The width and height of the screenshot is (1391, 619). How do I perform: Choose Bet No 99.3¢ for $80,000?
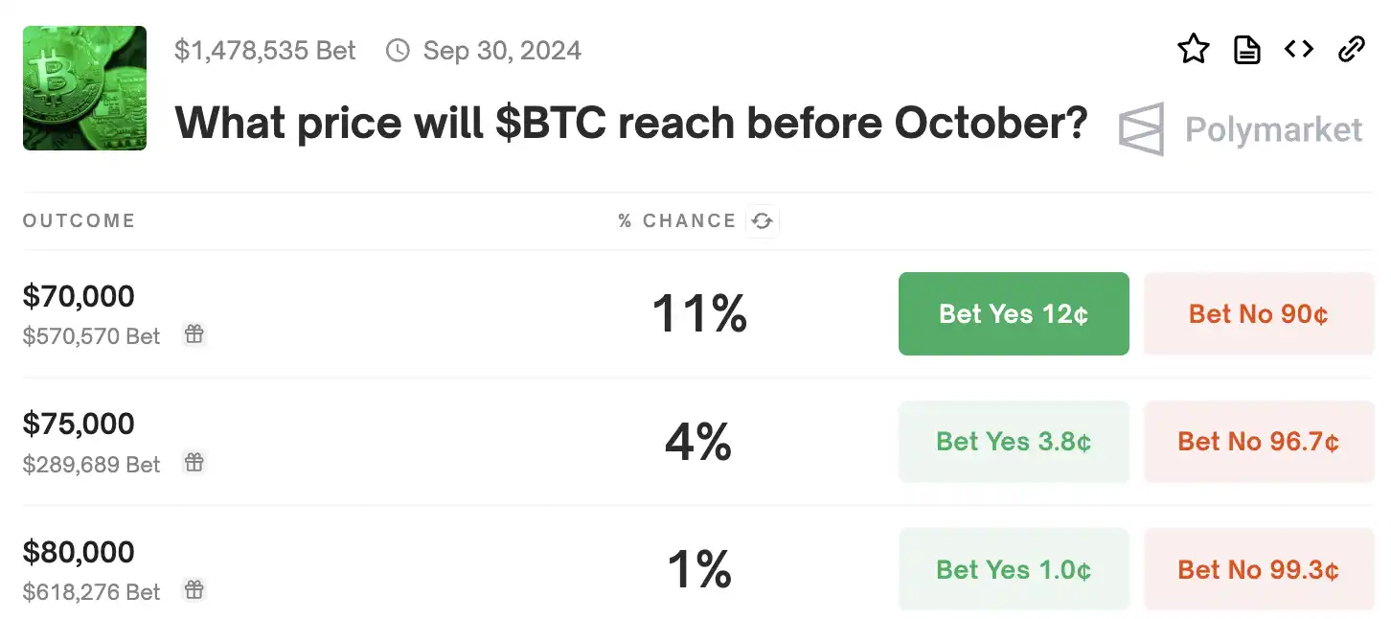pyautogui.click(x=1259, y=570)
